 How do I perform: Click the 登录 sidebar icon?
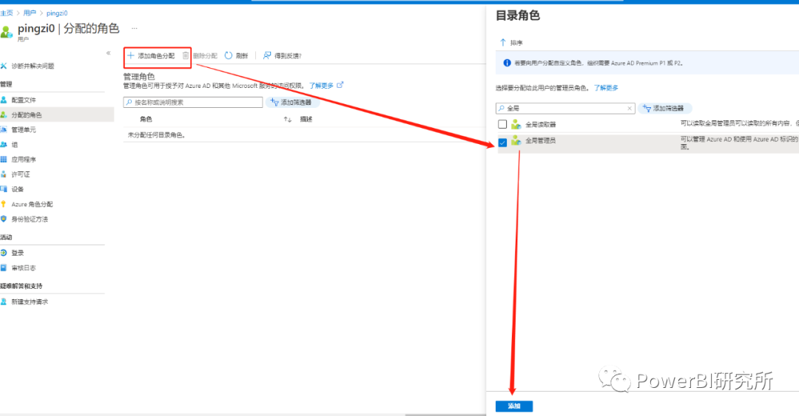click(x=4, y=253)
